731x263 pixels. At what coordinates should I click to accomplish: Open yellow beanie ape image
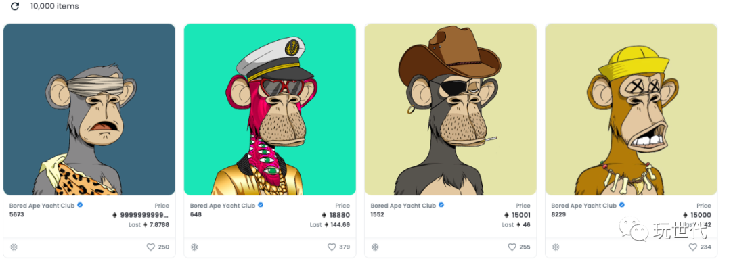point(632,110)
